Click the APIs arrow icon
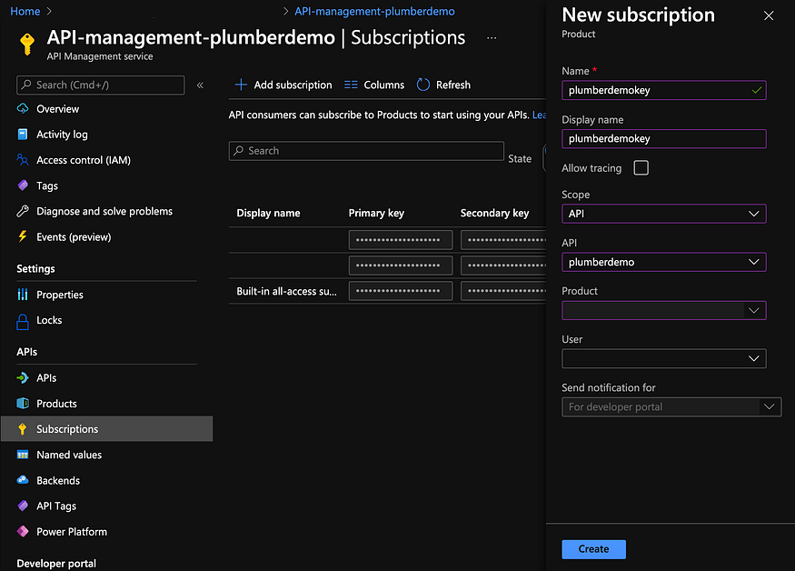795x571 pixels. 23,377
